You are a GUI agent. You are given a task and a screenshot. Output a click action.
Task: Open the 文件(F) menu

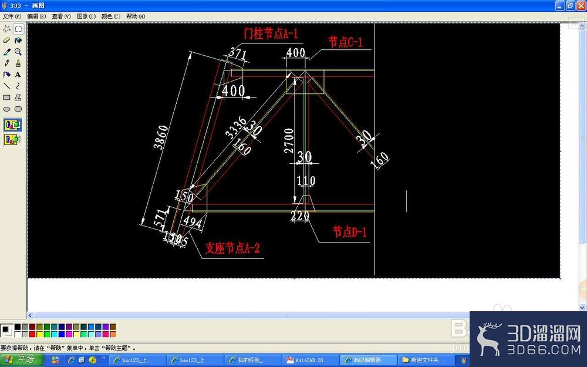pyautogui.click(x=12, y=16)
